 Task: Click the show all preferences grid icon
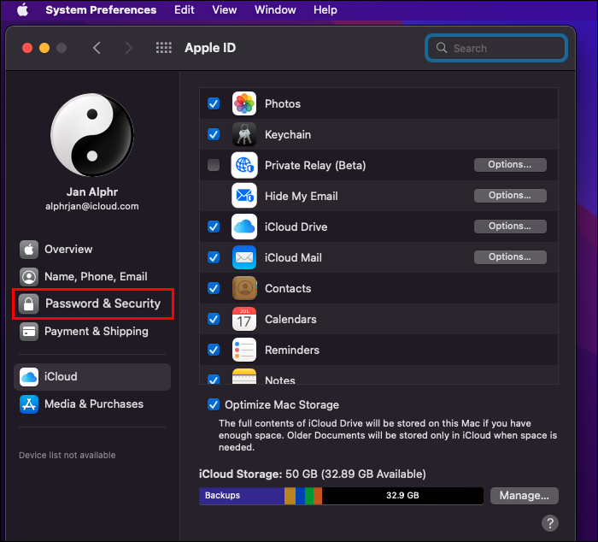164,48
